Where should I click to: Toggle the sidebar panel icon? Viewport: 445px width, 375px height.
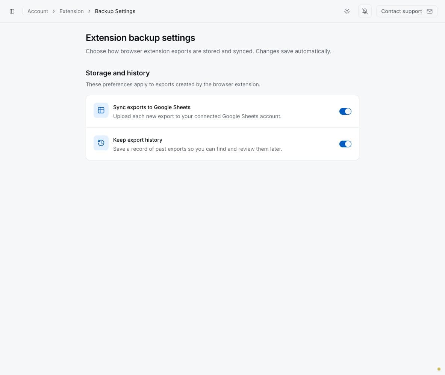tap(12, 11)
